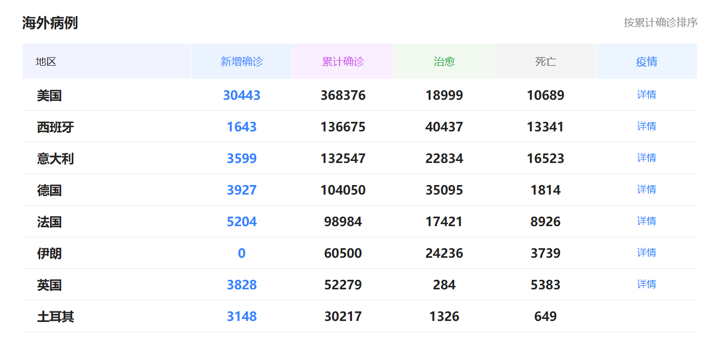Click 西班牙 cumulative count 136675
The image size is (705, 341).
[343, 127]
